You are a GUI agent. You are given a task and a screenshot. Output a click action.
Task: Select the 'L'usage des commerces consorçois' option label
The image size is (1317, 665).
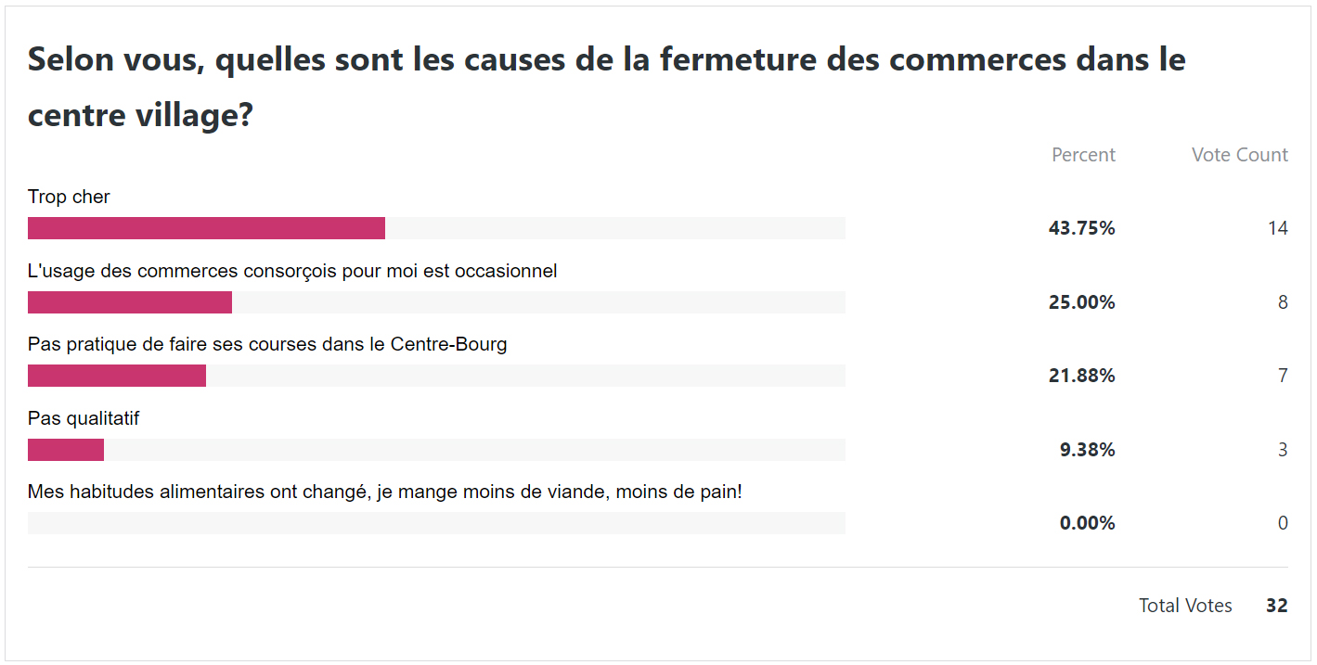[x=292, y=271]
